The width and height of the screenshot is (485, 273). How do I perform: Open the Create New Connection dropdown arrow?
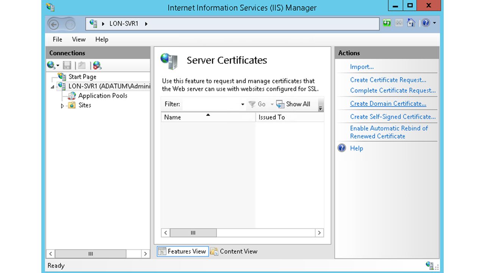pos(58,66)
